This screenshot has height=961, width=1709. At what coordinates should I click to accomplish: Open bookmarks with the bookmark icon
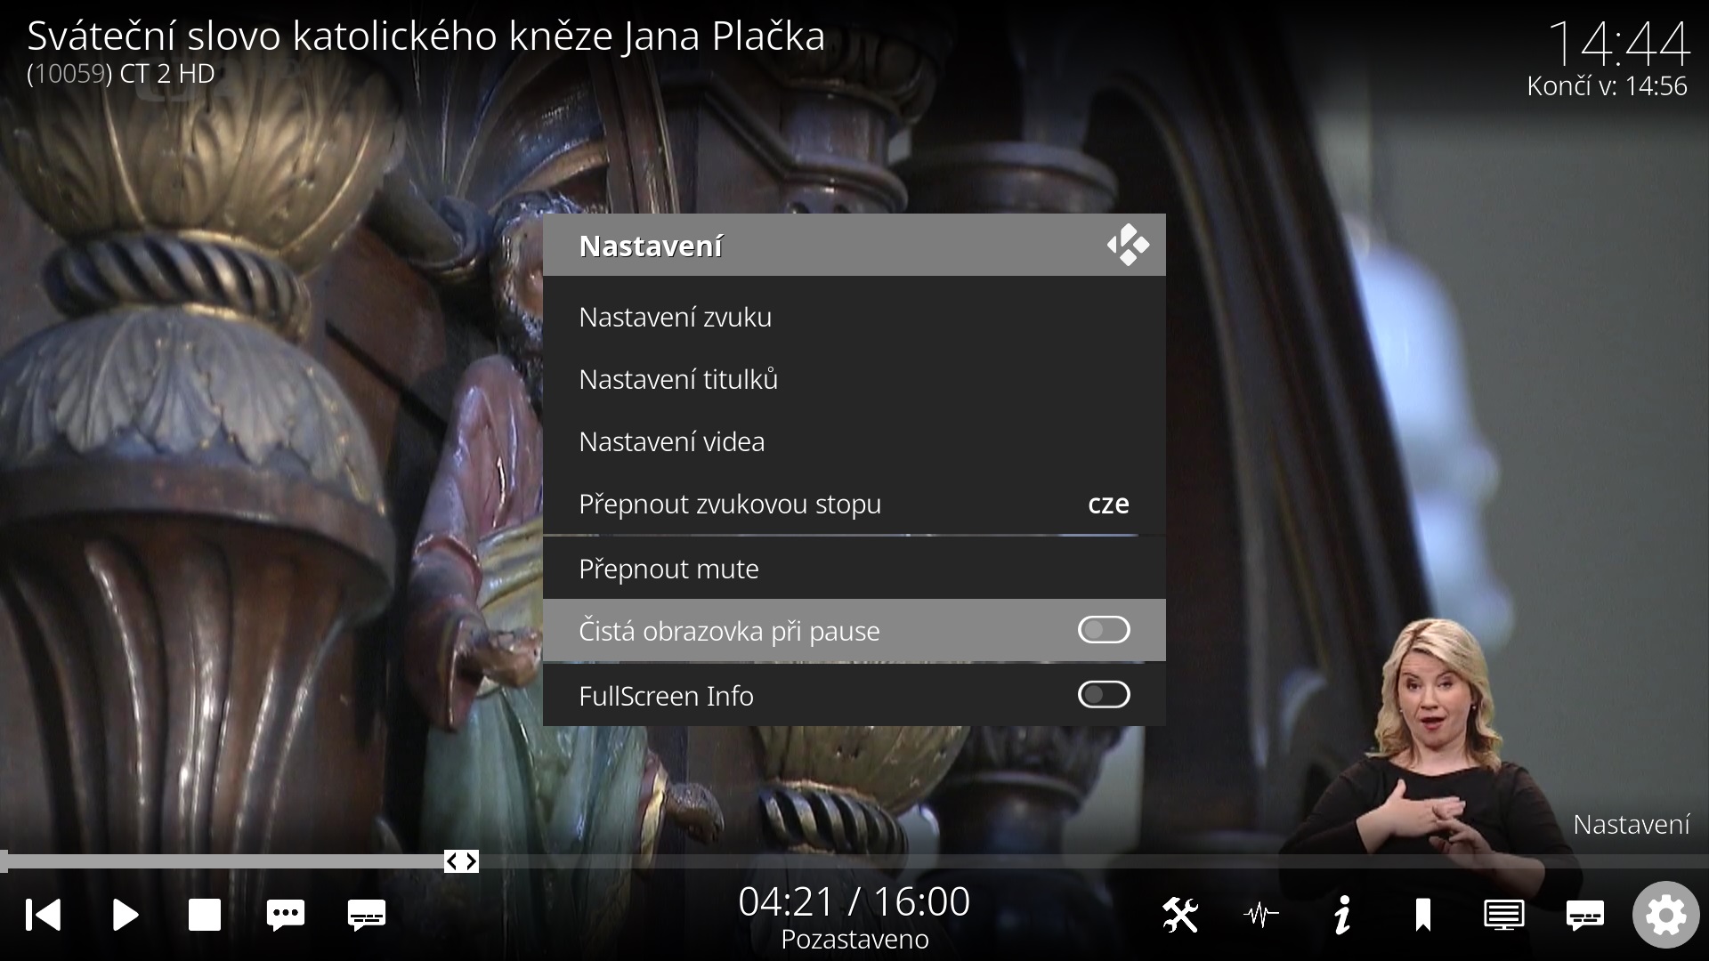pyautogui.click(x=1422, y=915)
